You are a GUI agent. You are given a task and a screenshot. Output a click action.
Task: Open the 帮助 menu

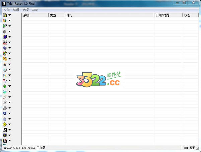[x=35, y=10]
